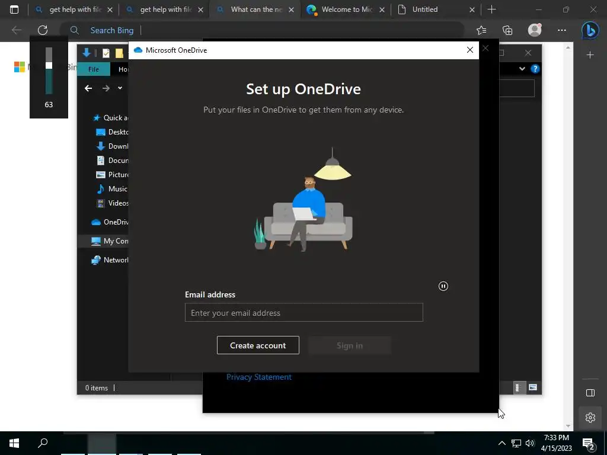Image resolution: width=607 pixels, height=455 pixels.
Task: Add a sidebar app with plus icon
Action: [590, 55]
